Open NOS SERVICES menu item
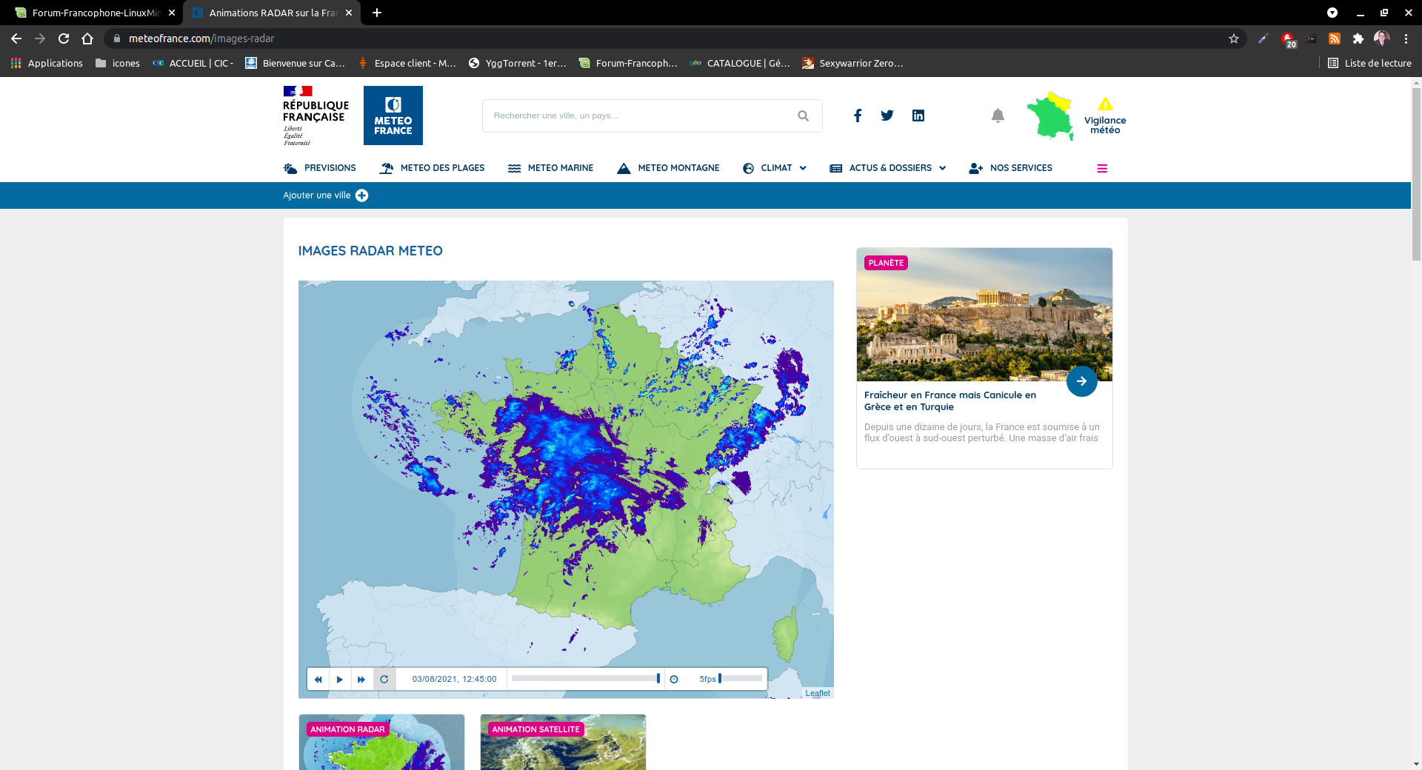The width and height of the screenshot is (1422, 770). point(1011,168)
